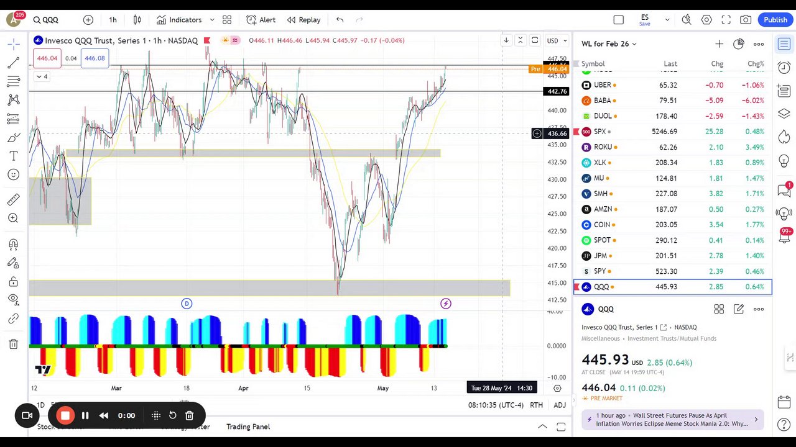This screenshot has width=796, height=447.
Task: Hide all drawings with eye icon
Action: click(x=13, y=299)
